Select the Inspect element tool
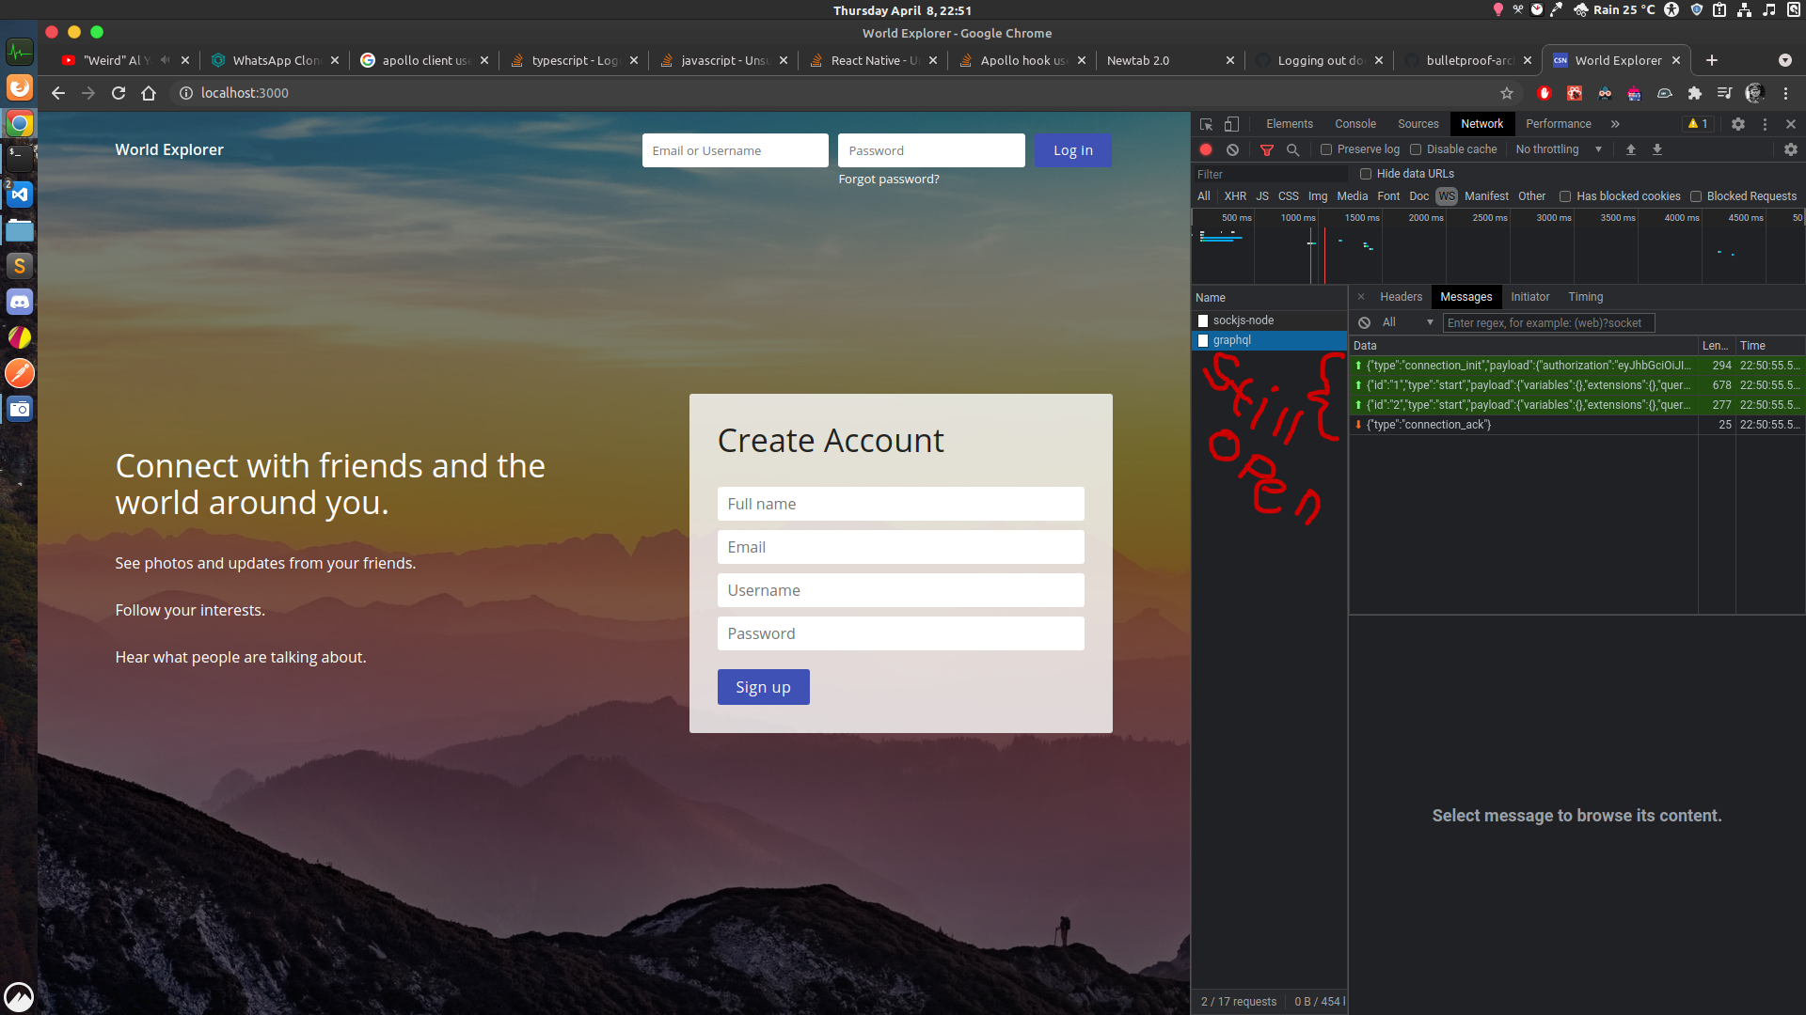Viewport: 1806px width, 1015px height. 1205,123
